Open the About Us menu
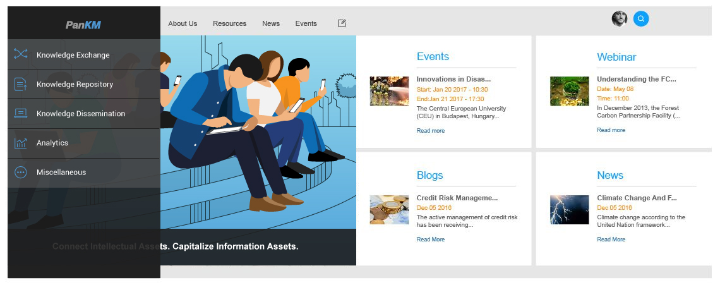The height and width of the screenshot is (285, 720). 183,23
